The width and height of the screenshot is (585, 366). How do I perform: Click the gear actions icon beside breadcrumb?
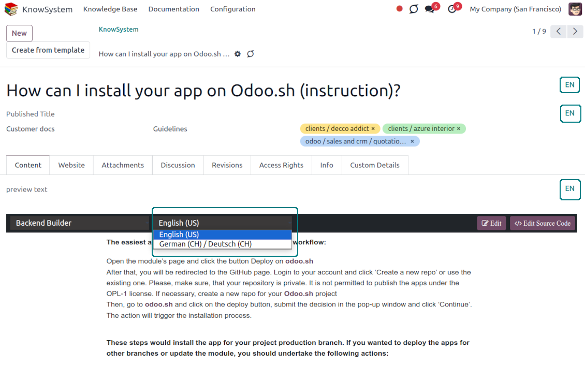(x=238, y=54)
